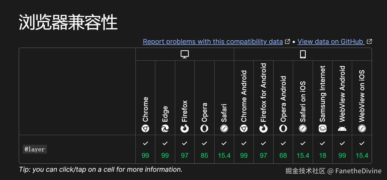Click the @layer feature name
This screenshot has width=387, height=180.
(x=35, y=149)
